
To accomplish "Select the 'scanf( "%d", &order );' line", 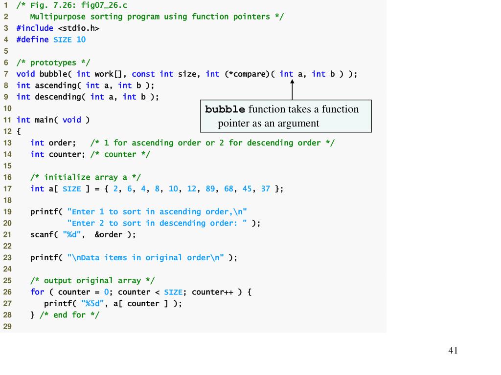I will [83, 235].
